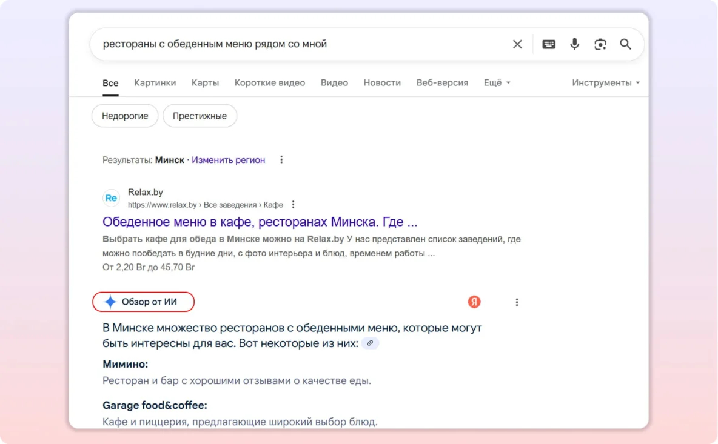Open the Видео tab
The width and height of the screenshot is (718, 444).
[x=334, y=83]
